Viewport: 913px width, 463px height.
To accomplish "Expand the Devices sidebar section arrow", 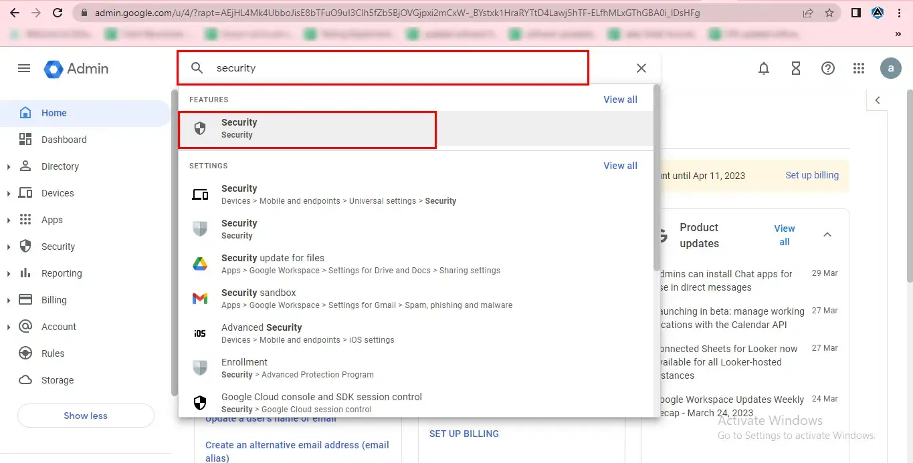I will tap(9, 194).
